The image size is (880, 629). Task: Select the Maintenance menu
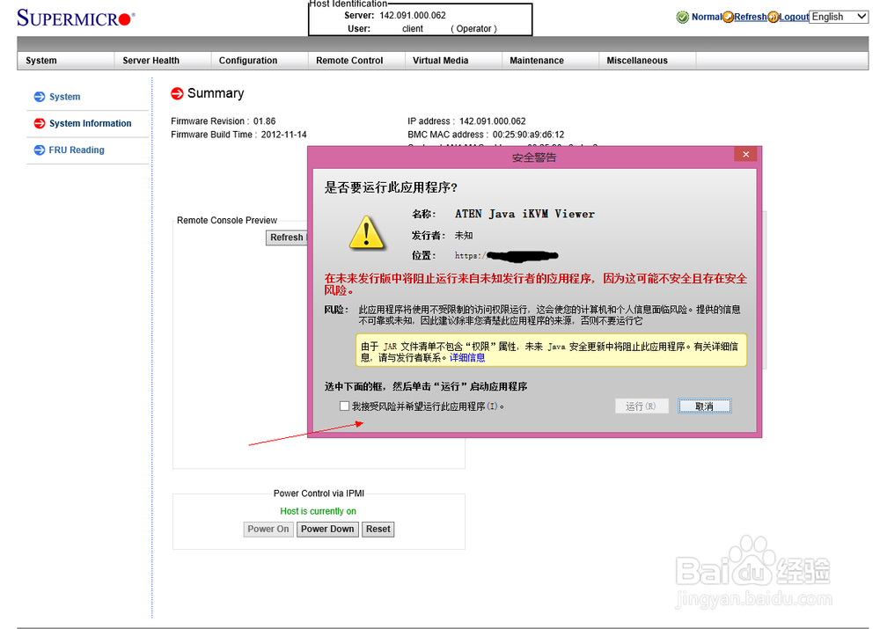coord(538,60)
